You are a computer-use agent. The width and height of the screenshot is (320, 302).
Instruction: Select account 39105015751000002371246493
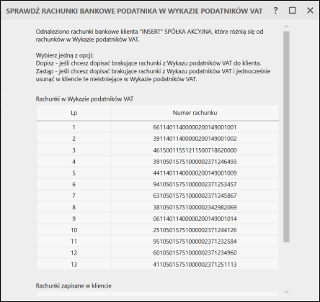[195, 162]
